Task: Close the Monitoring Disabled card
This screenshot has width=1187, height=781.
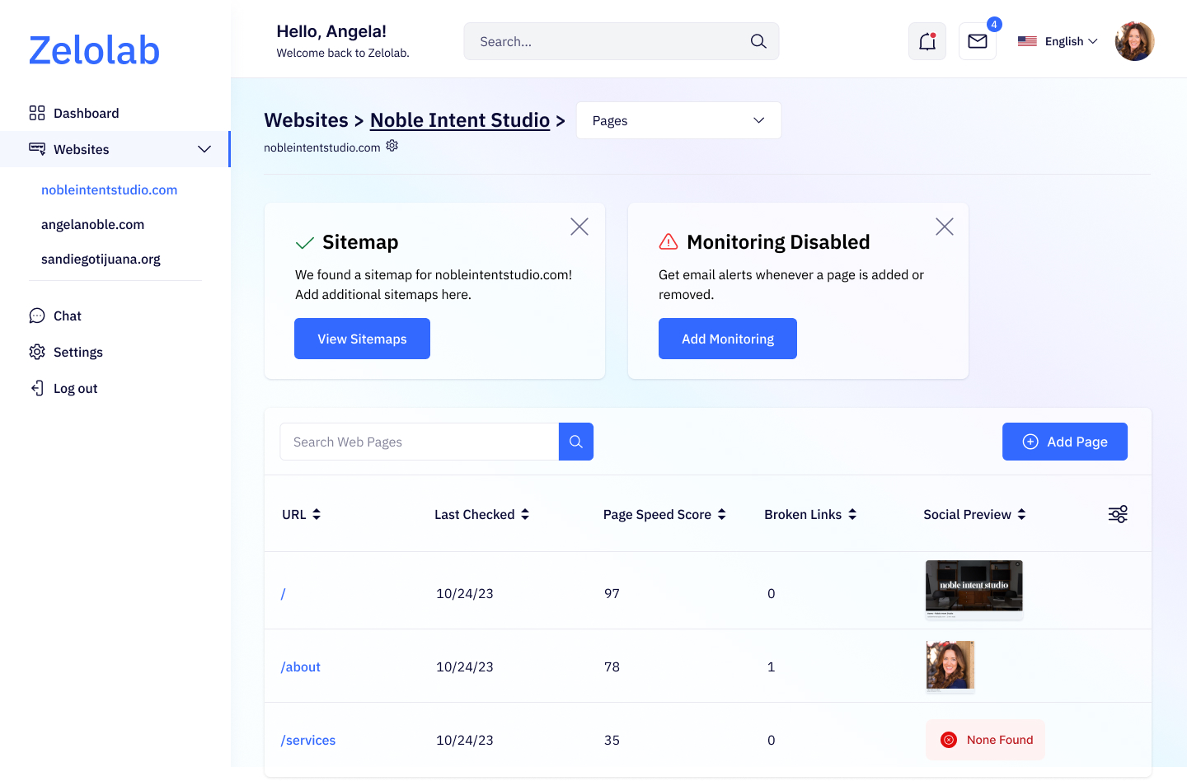Action: (x=944, y=227)
